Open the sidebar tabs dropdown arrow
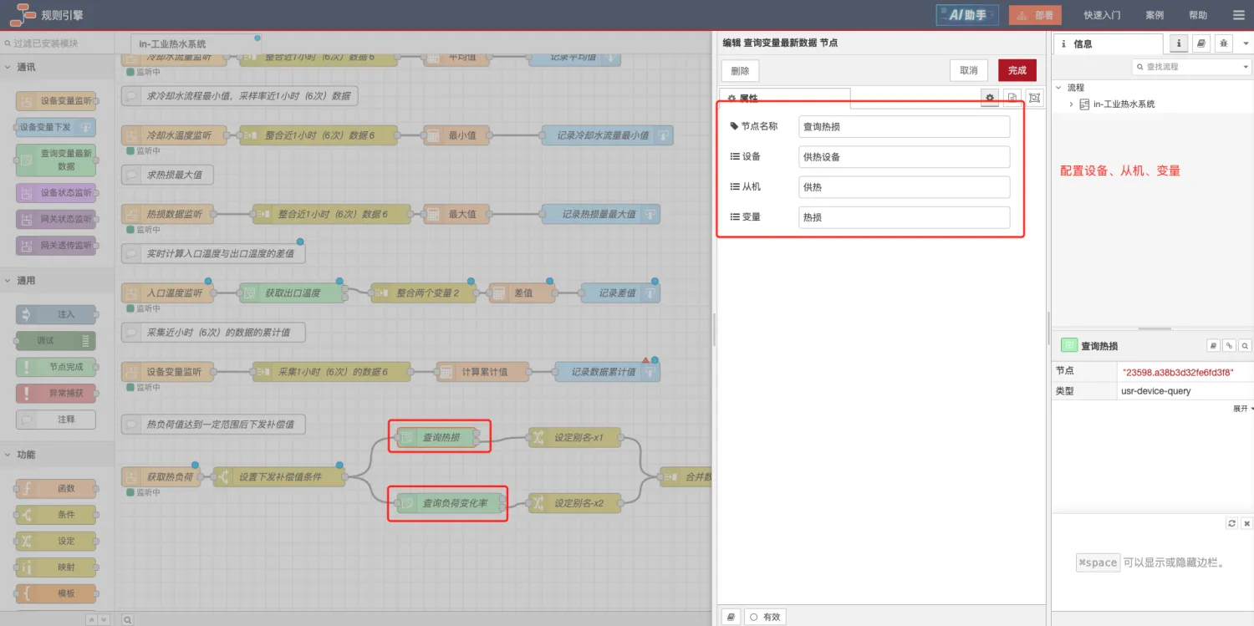 coord(1246,43)
